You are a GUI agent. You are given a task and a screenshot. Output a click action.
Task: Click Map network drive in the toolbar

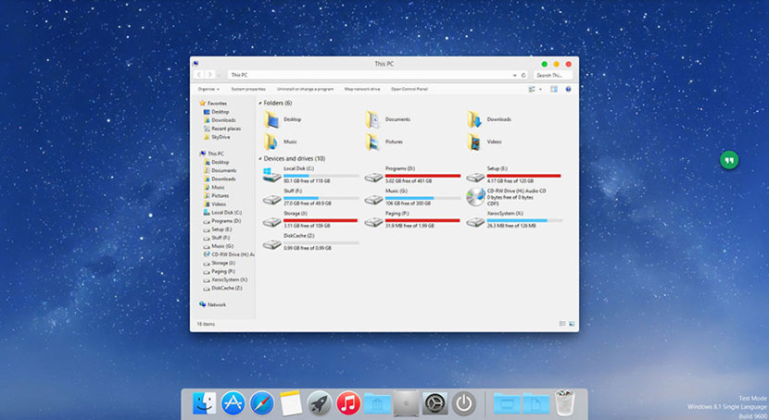pyautogui.click(x=362, y=89)
